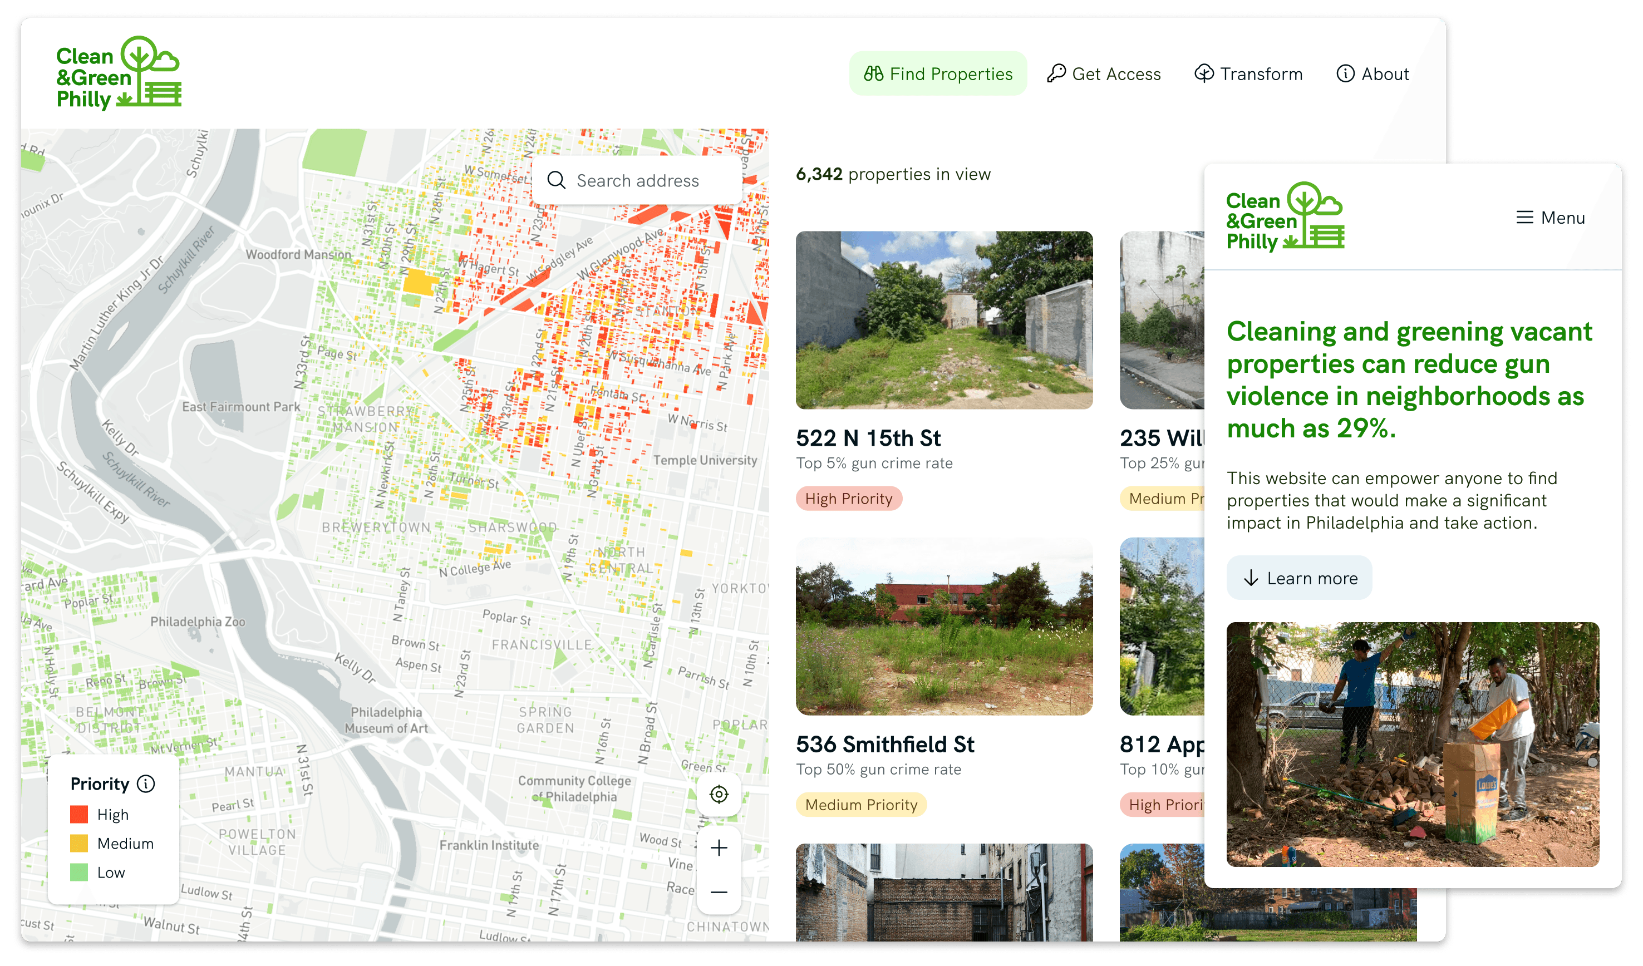Zoom in using the map plus button
Viewport: 1643px width, 966px height.
[719, 847]
